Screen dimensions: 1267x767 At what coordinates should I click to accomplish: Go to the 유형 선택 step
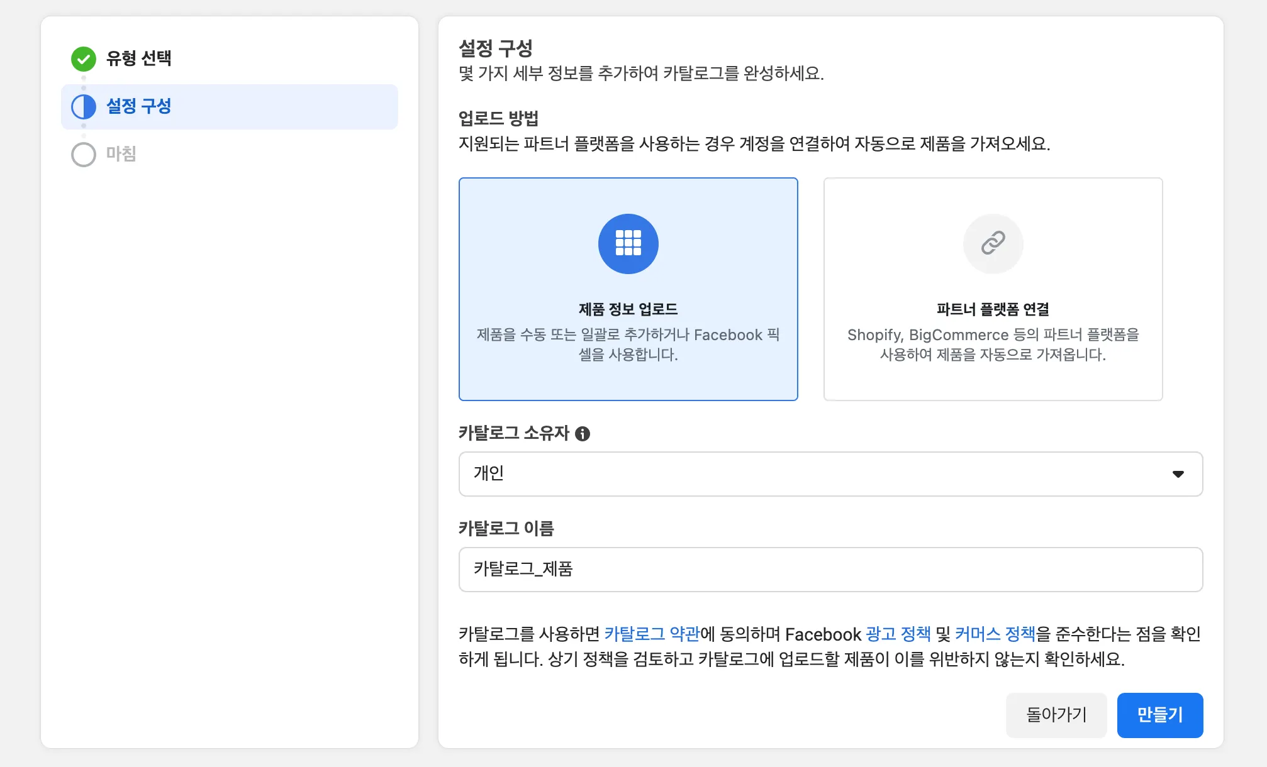pos(138,58)
